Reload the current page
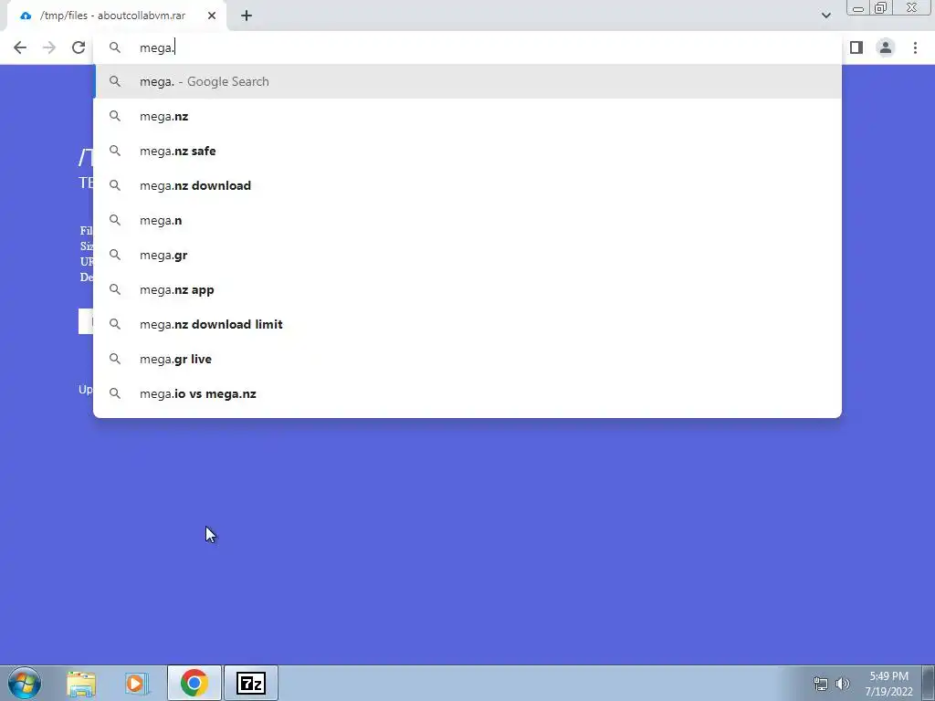Viewport: 935px width, 701px height. click(79, 47)
